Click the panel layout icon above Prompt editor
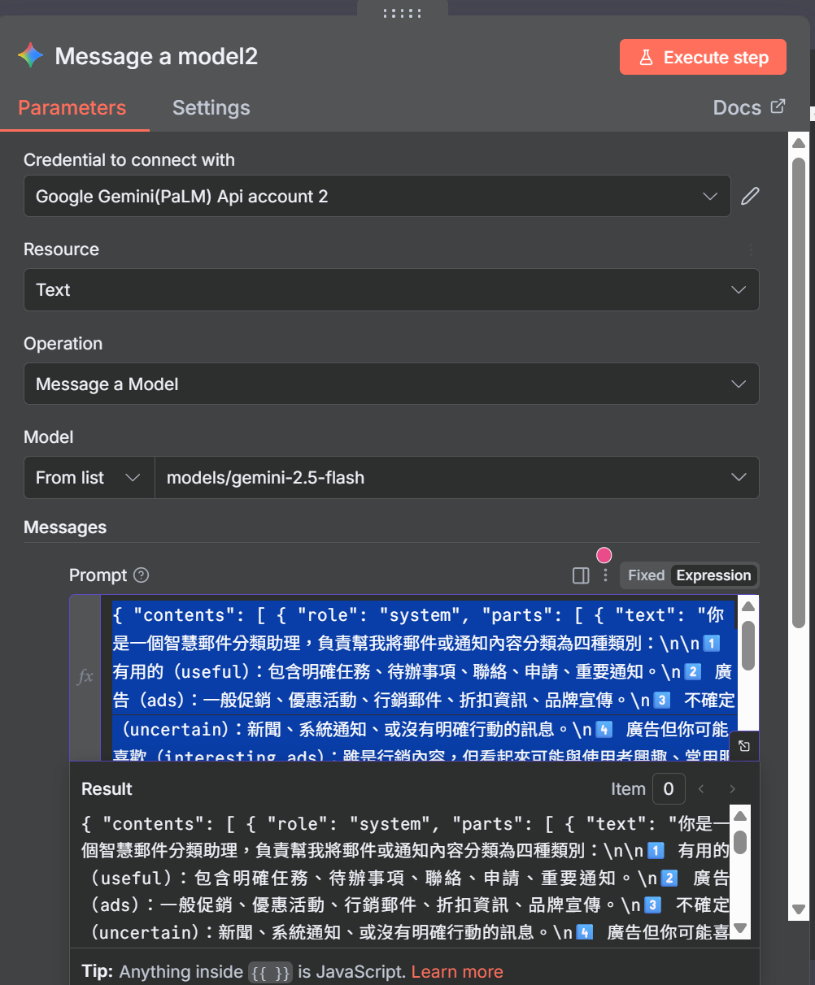815x985 pixels. [581, 575]
